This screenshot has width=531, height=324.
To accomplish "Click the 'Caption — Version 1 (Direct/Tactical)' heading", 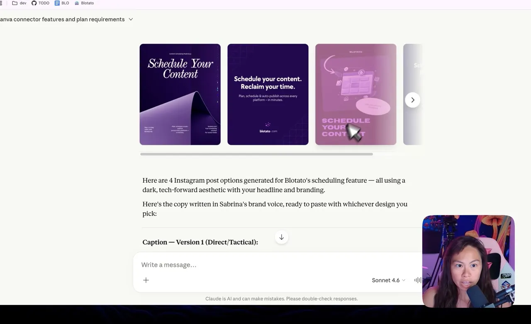I will [200, 242].
